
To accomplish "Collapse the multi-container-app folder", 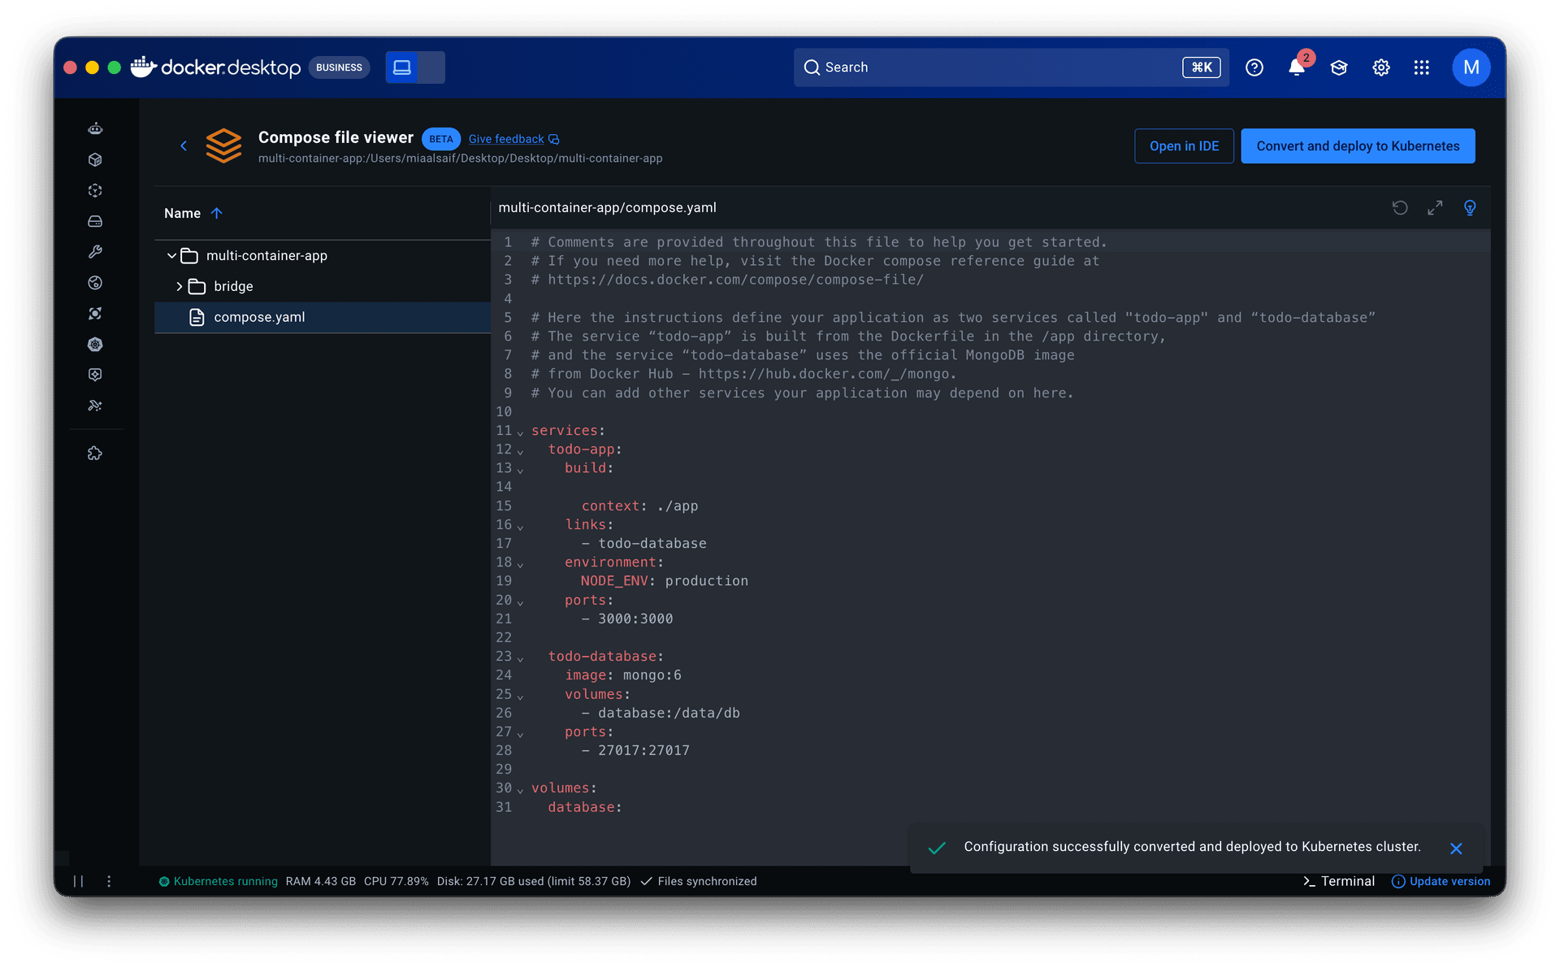I will click(171, 256).
